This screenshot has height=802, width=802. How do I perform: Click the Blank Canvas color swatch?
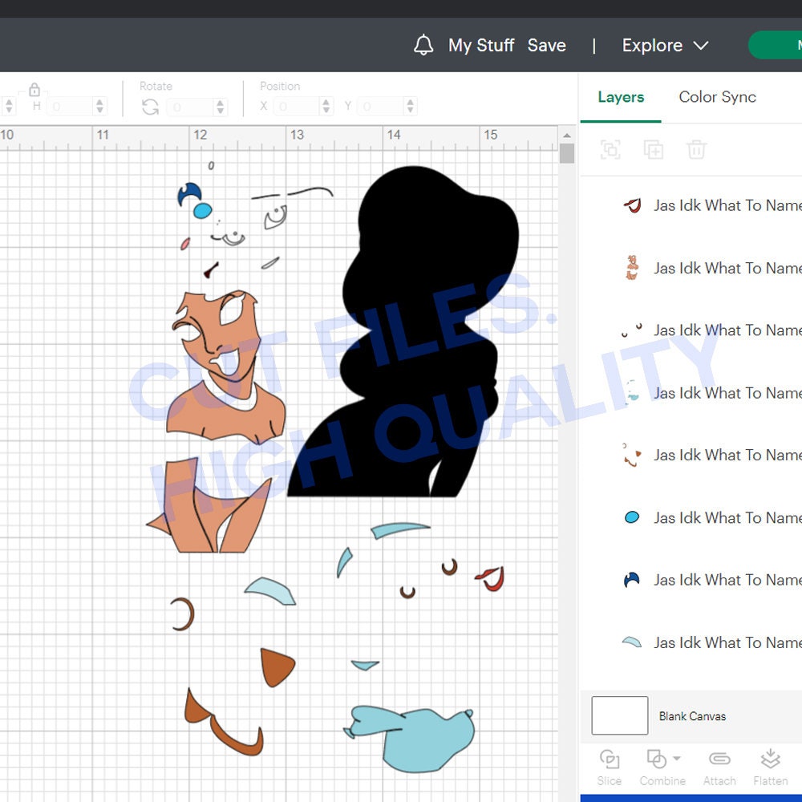pos(619,715)
